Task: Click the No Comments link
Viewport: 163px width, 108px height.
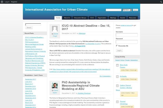Action: point(105,76)
